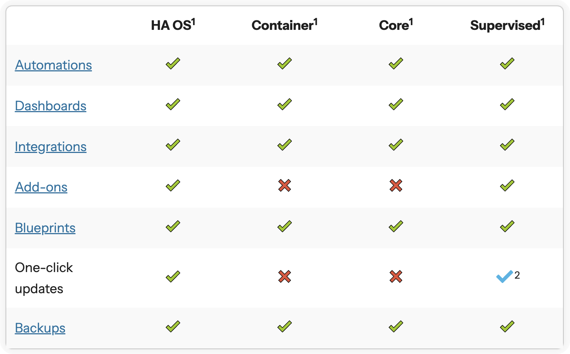Click the red cross for Core One-click updates

coord(396,276)
